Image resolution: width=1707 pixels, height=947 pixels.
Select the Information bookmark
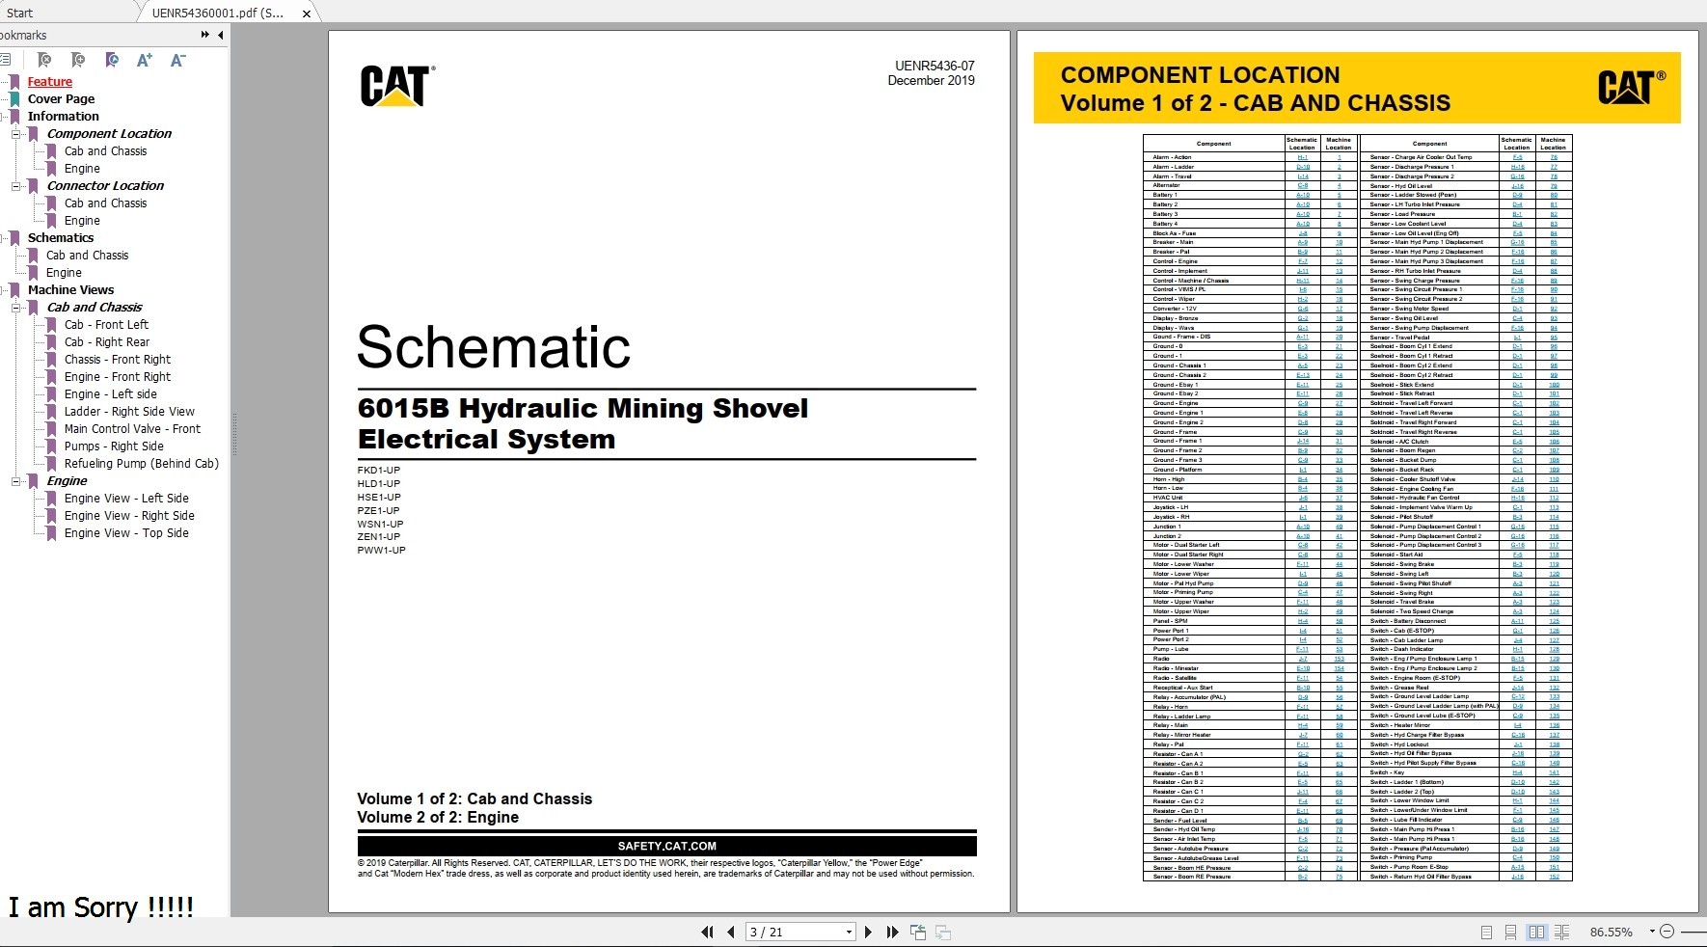[63, 117]
